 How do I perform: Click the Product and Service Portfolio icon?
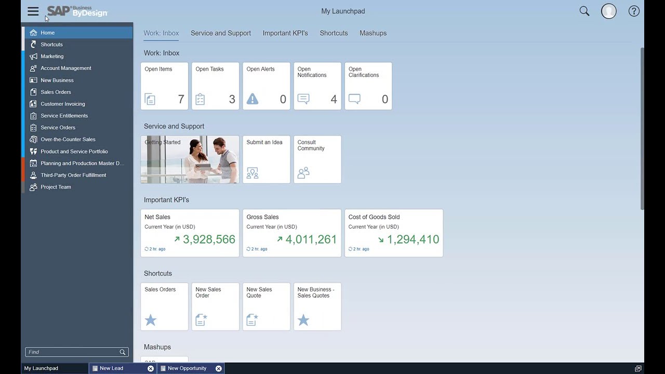tap(33, 151)
